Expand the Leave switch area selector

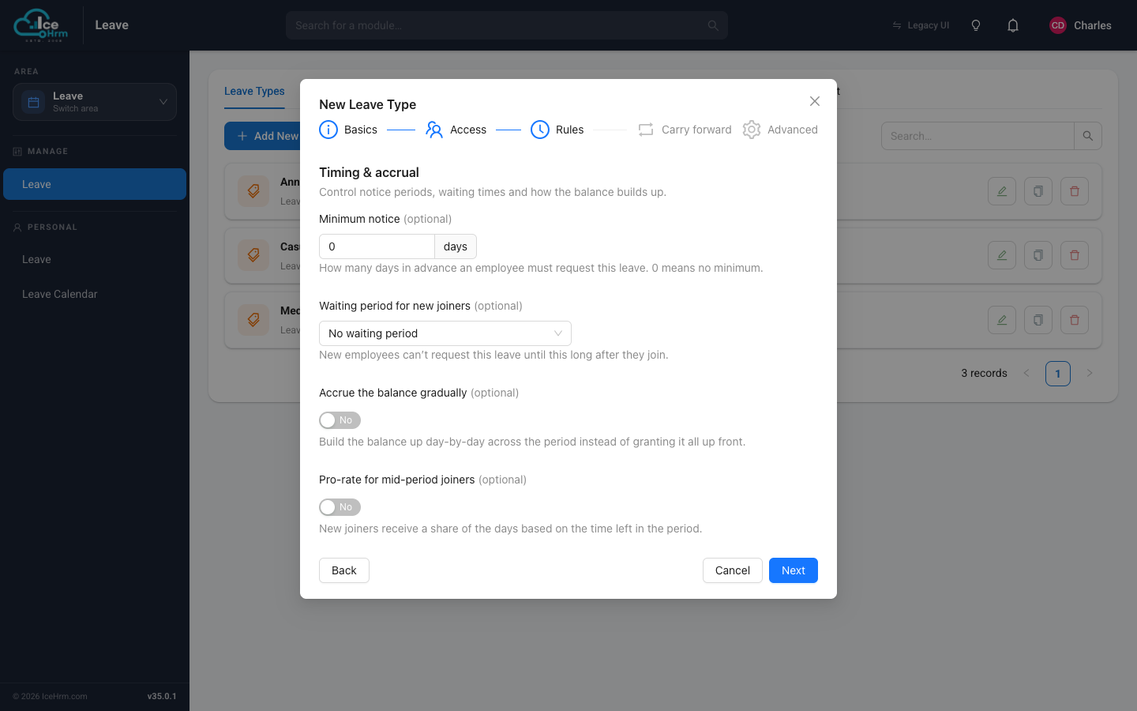pyautogui.click(x=95, y=102)
